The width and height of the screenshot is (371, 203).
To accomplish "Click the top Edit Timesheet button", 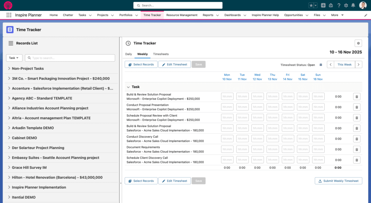I will (x=175, y=64).
